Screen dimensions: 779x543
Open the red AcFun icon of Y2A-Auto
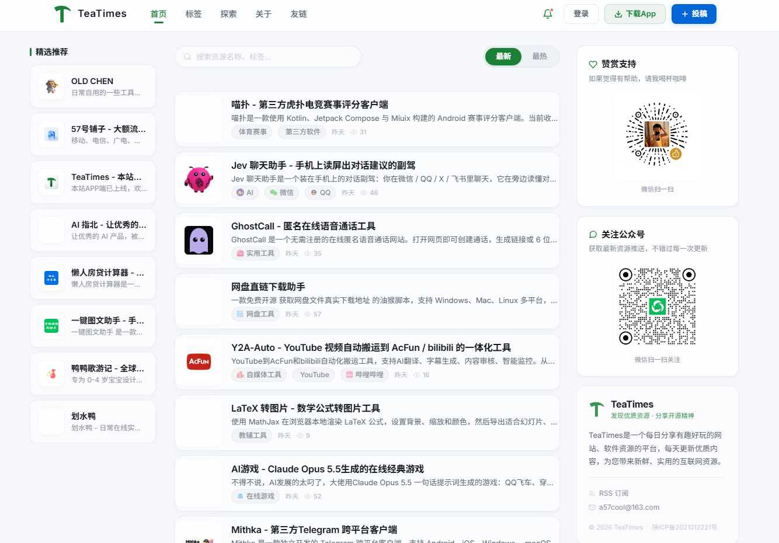coord(199,361)
